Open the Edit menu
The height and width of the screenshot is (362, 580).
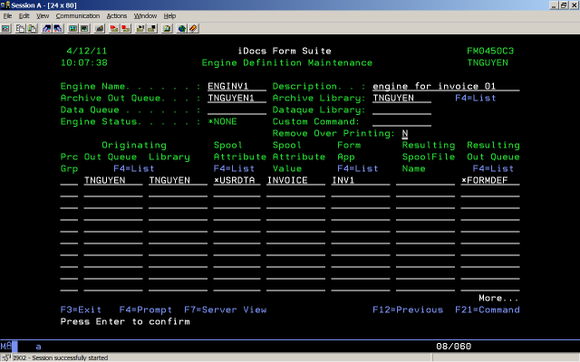point(24,16)
